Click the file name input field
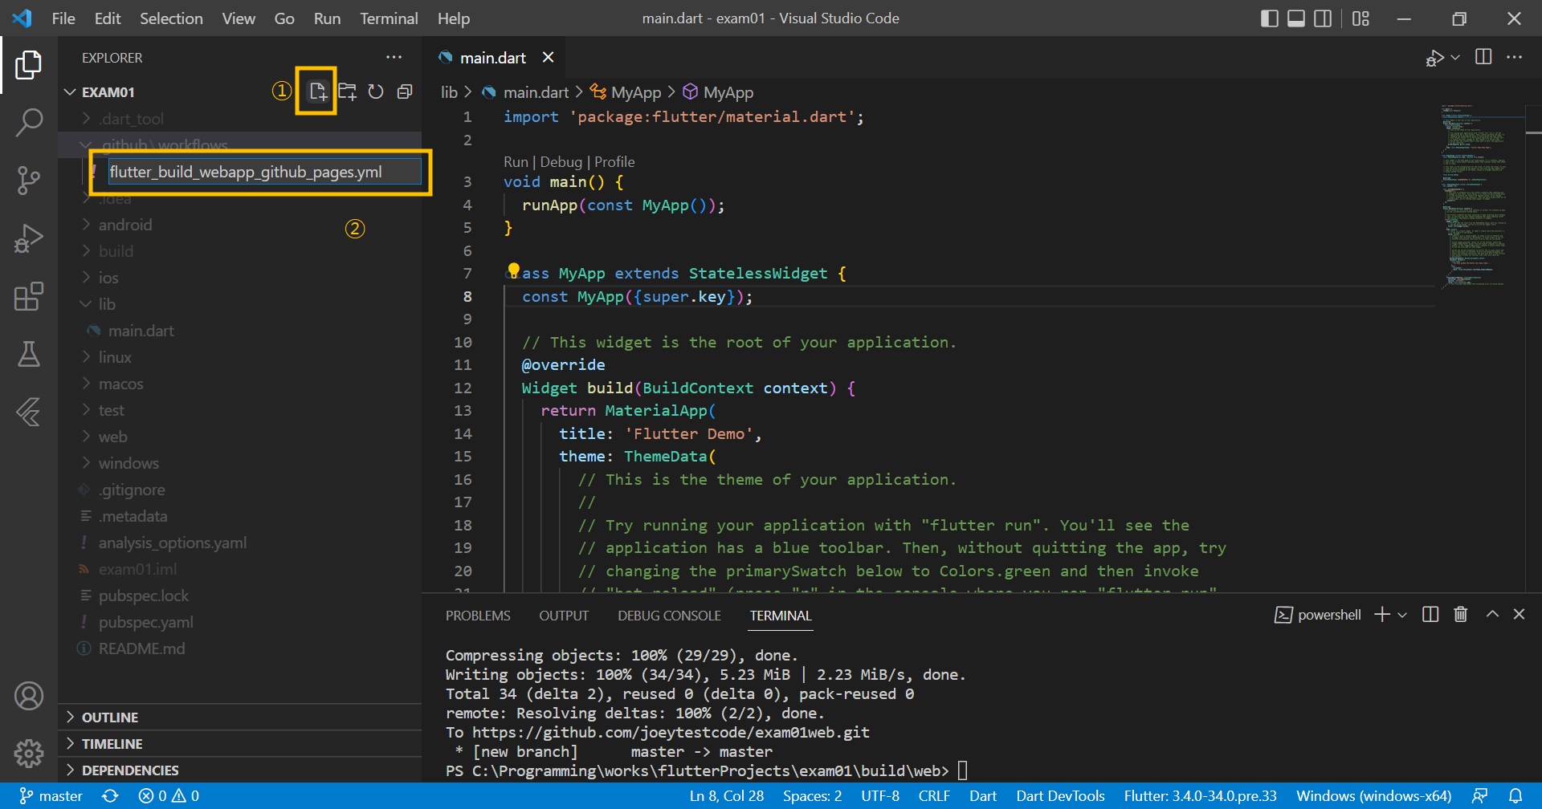1542x809 pixels. (263, 172)
